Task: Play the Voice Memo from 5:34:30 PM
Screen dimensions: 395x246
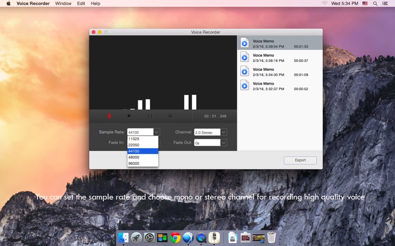Action: [x=244, y=71]
